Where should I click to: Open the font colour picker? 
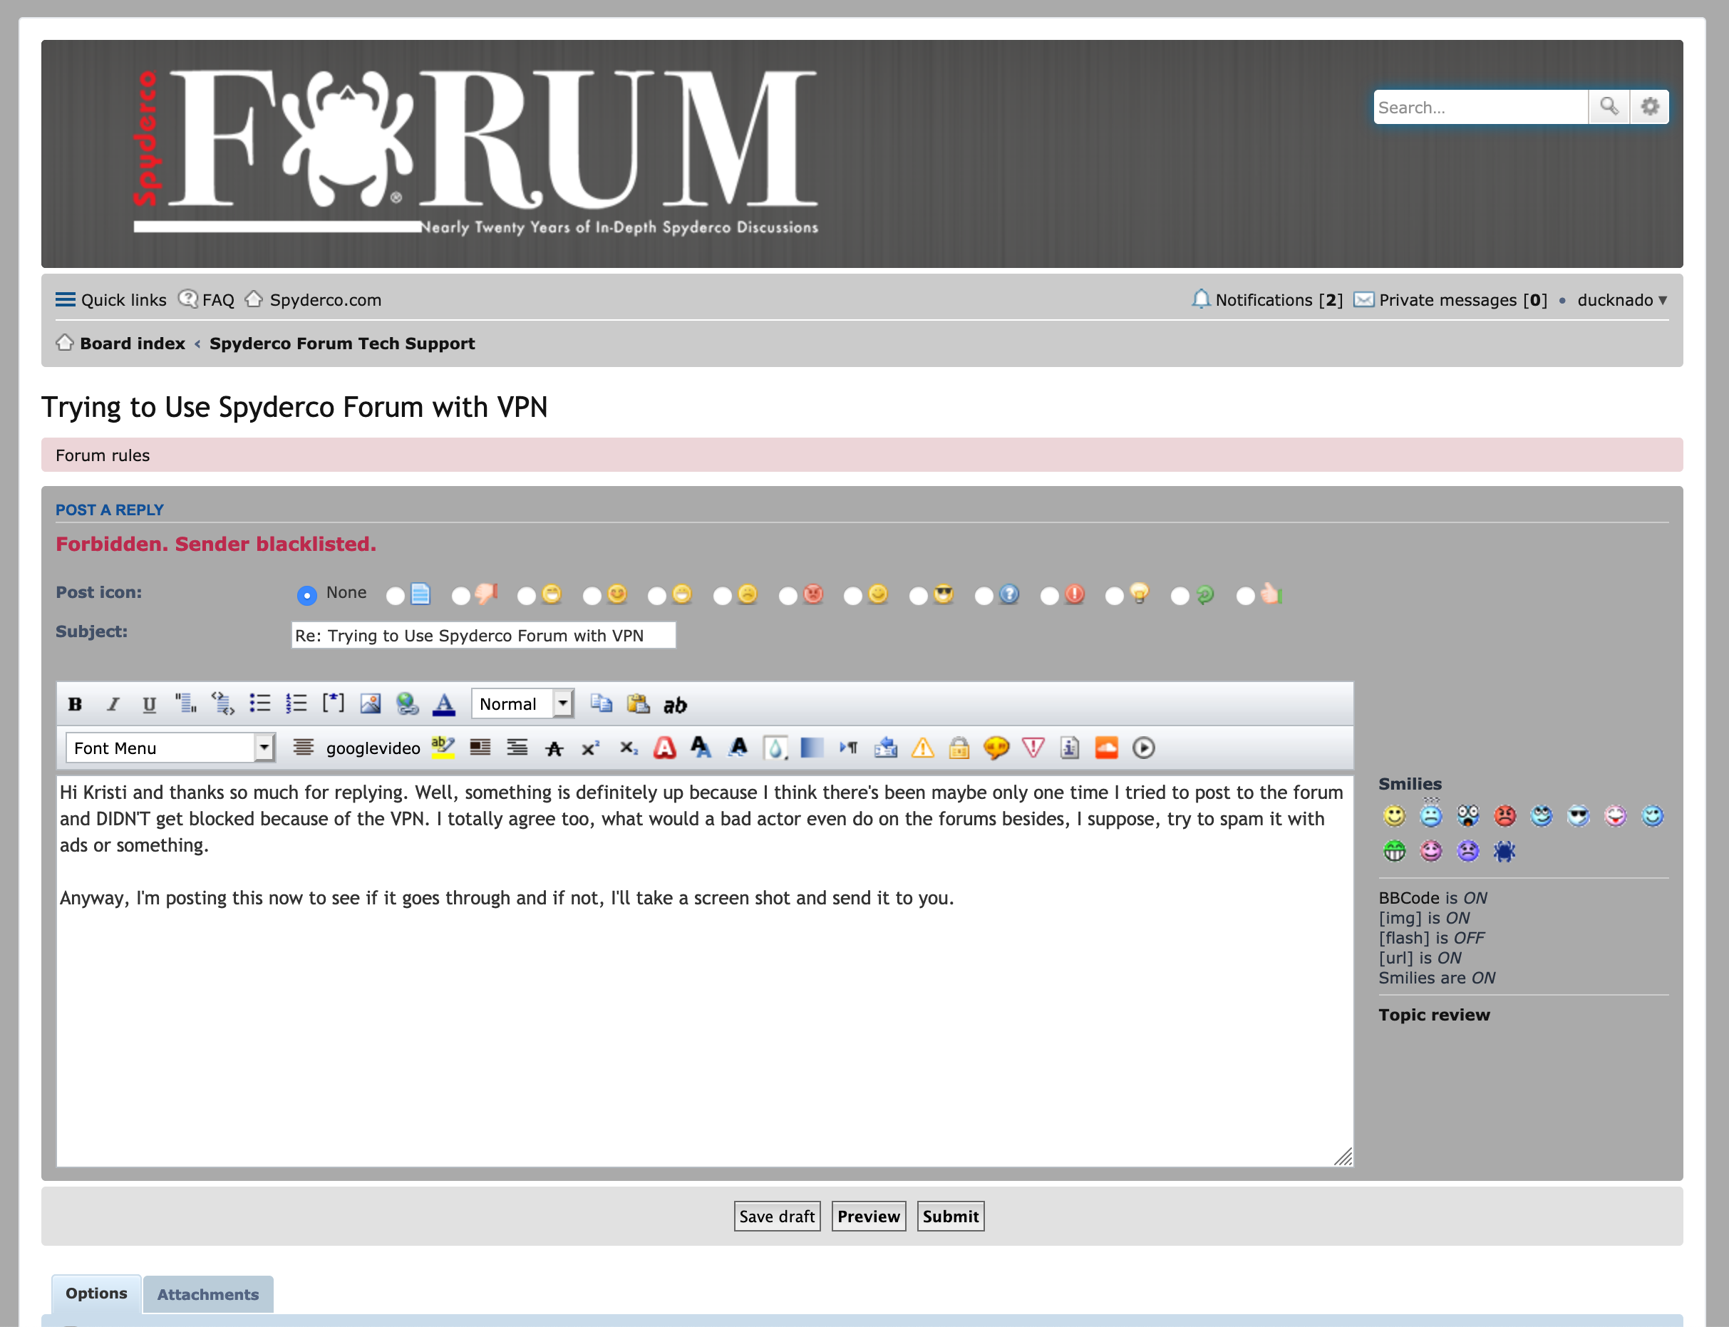(x=444, y=704)
